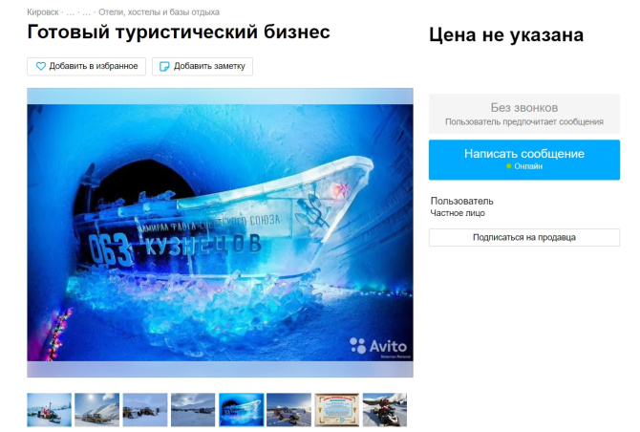Select the fourth thumbnail of cloudy valley
The image size is (640, 432).
193,410
